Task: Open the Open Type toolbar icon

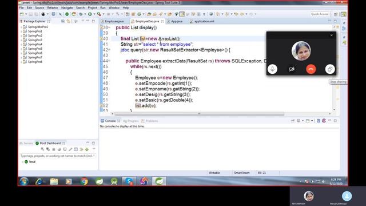Action: [x=149, y=14]
